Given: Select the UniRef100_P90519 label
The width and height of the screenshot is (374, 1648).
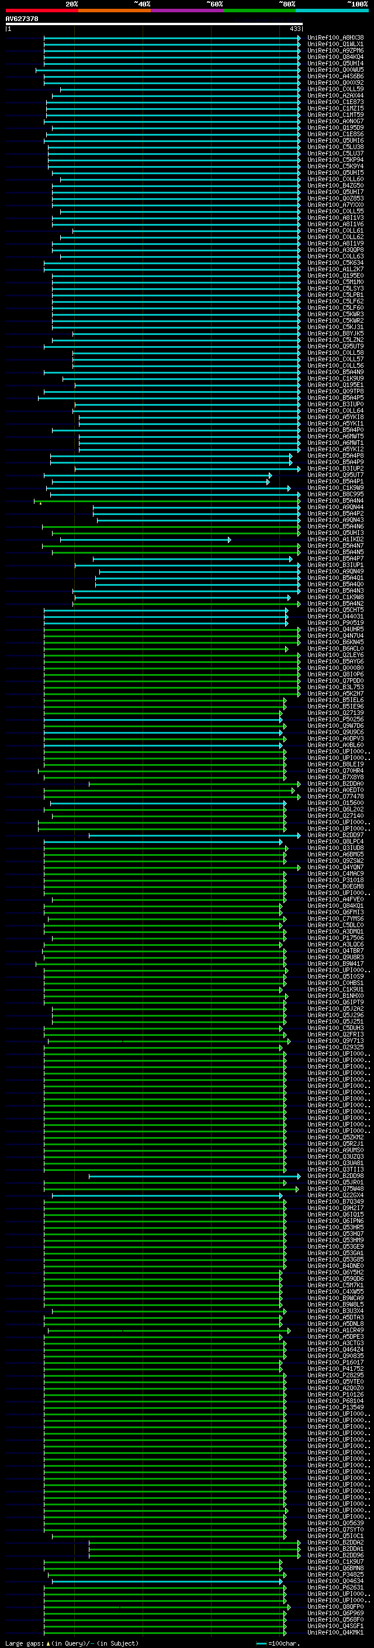Looking at the screenshot, I should click(x=335, y=623).
